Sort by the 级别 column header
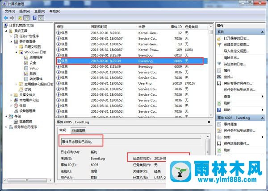 point(60,27)
